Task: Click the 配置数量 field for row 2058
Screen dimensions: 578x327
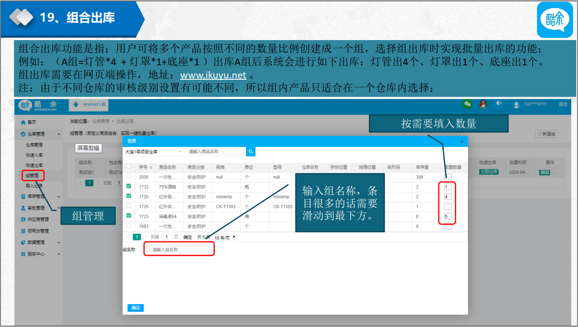Action: 448,177
